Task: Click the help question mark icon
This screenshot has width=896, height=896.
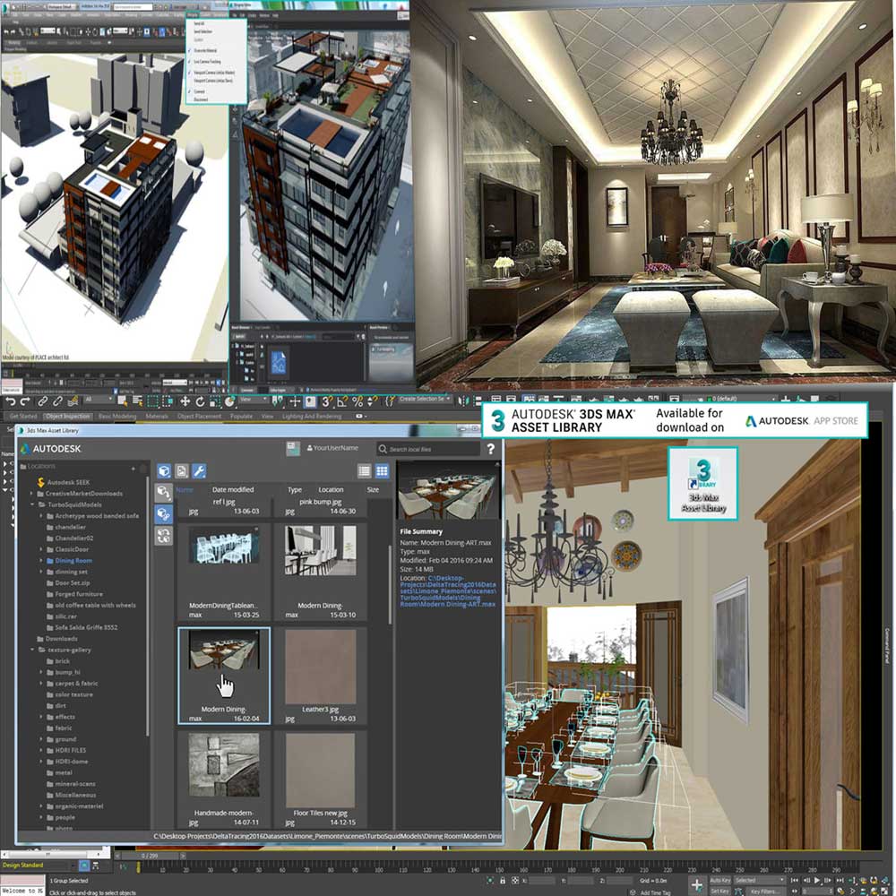Action: tap(490, 449)
